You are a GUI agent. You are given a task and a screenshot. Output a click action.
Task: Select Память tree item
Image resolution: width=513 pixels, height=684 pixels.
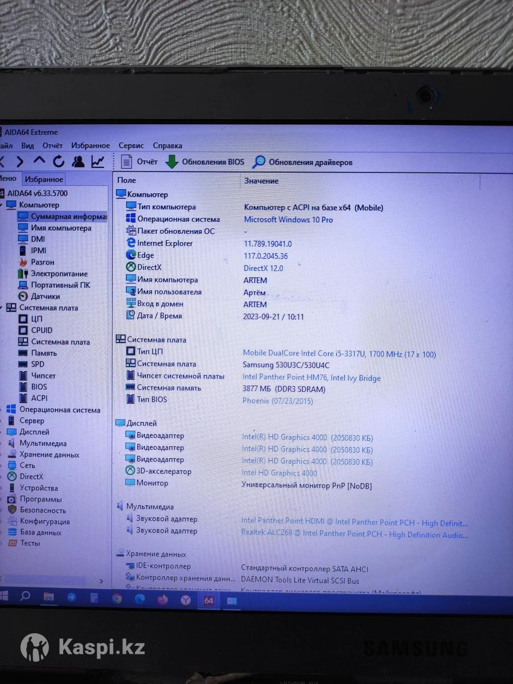tap(38, 353)
